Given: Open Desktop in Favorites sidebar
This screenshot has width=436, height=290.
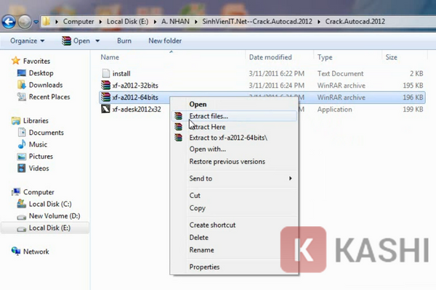Looking at the screenshot, I should pos(41,73).
